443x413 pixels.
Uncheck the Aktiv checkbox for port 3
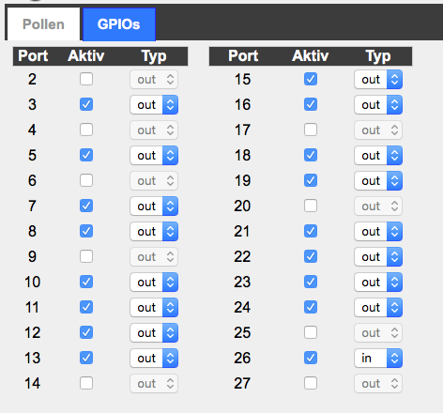[86, 104]
